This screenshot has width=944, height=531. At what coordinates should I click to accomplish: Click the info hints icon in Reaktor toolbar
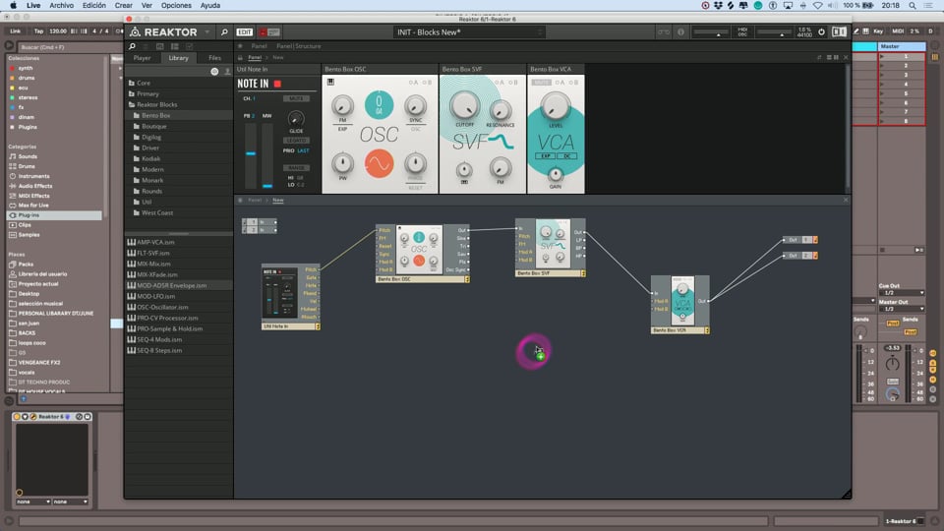(680, 31)
